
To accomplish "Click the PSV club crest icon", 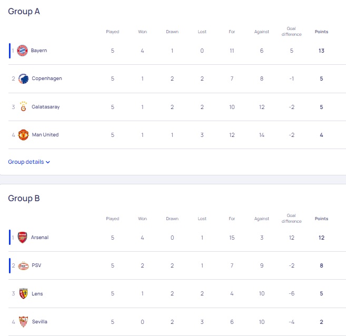I will click(23, 265).
